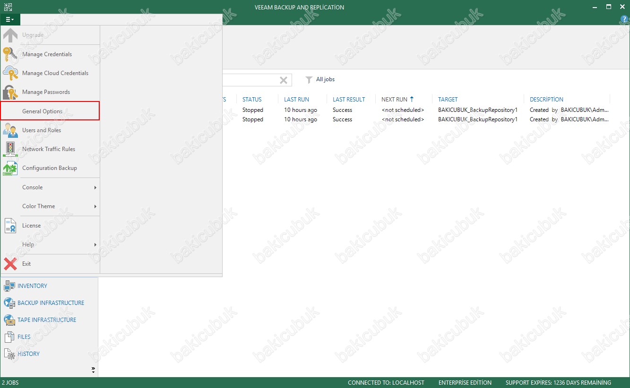Image resolution: width=630 pixels, height=388 pixels.
Task: Click the Inventory pane icon
Action: click(x=9, y=286)
